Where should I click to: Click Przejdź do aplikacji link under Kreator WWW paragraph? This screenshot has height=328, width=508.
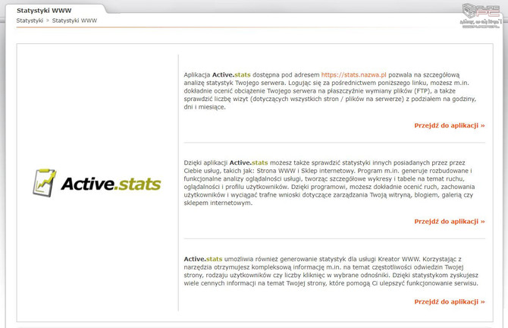click(x=450, y=301)
